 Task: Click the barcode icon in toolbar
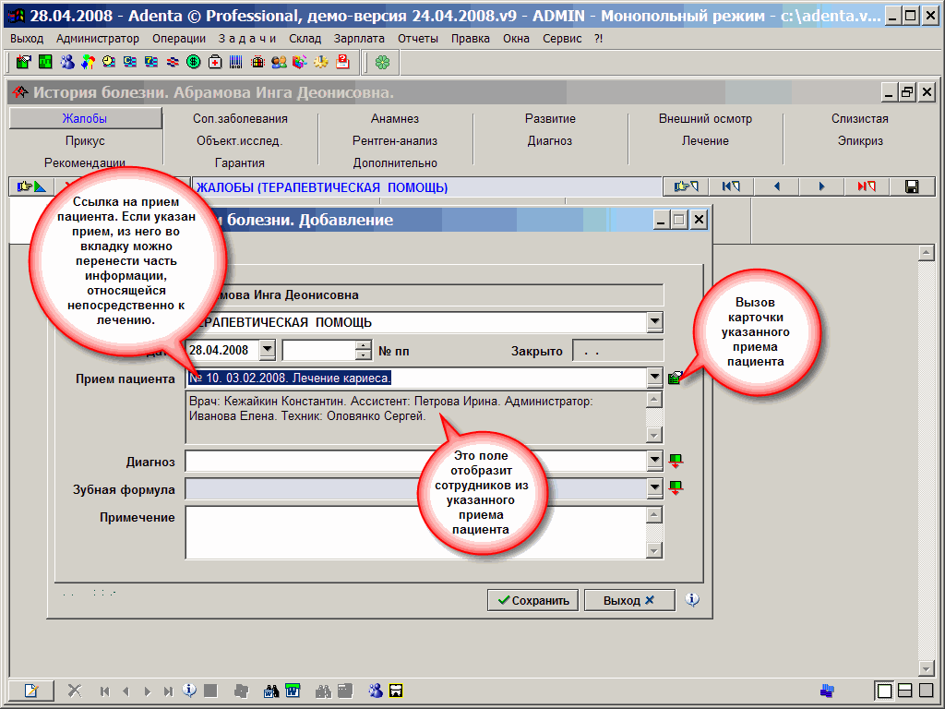[235, 62]
